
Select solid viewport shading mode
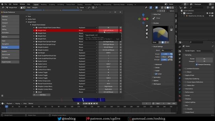(x=168, y=7)
